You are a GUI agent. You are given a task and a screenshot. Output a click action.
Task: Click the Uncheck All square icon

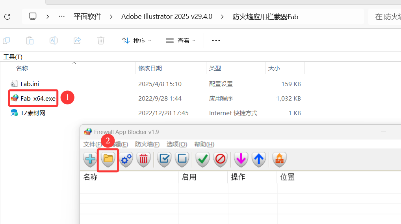182,159
